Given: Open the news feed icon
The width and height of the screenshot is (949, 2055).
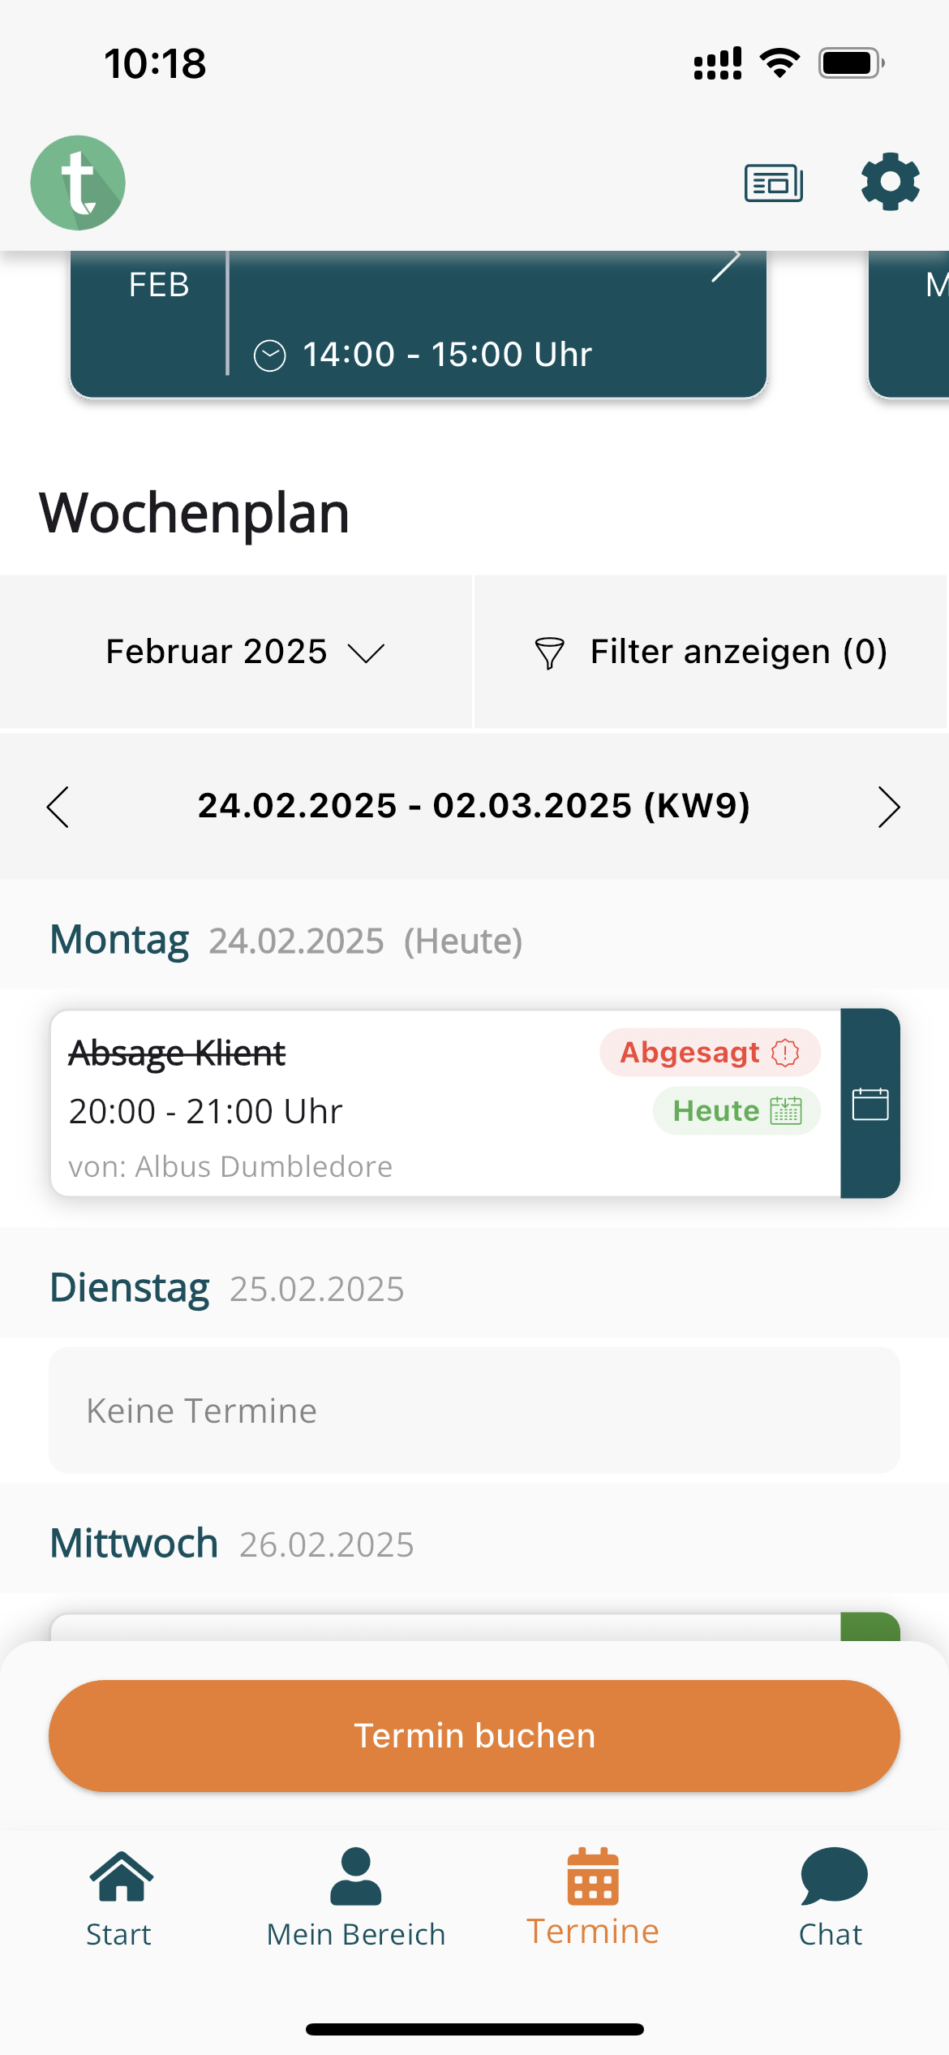Looking at the screenshot, I should click(x=774, y=183).
